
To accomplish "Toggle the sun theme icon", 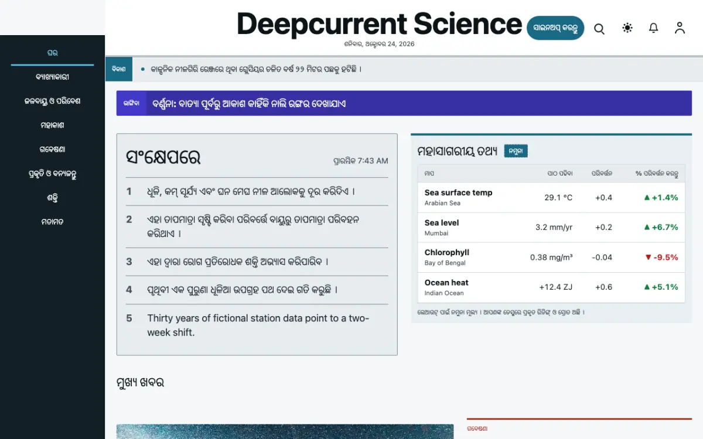I will pyautogui.click(x=627, y=28).
